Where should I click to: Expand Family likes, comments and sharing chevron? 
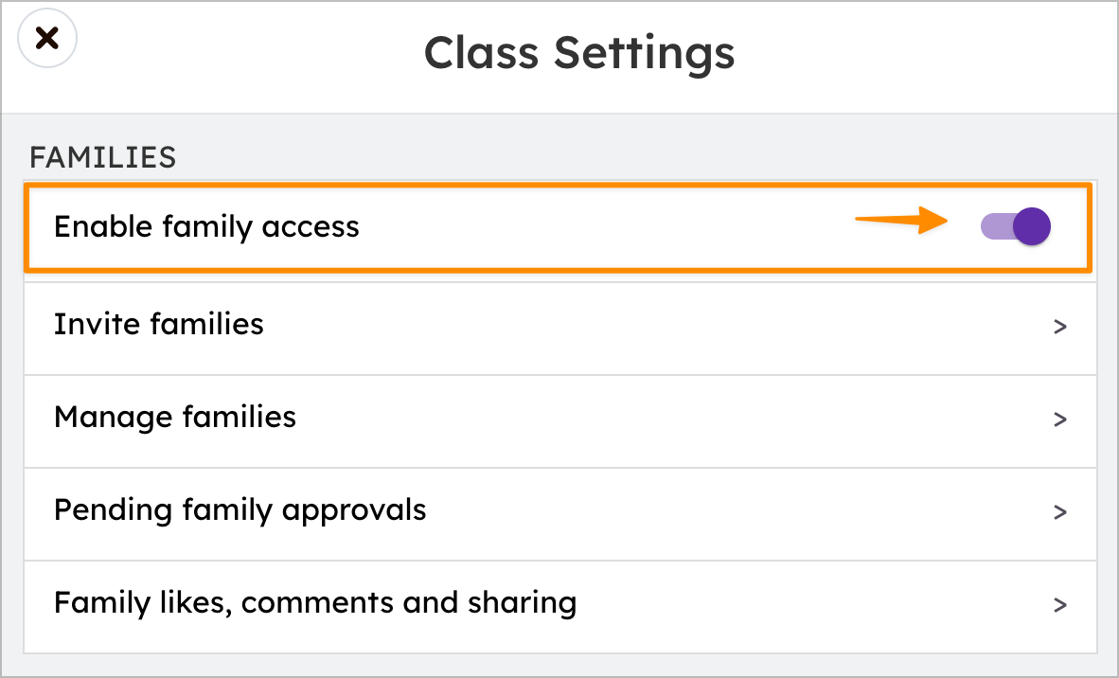click(x=1060, y=605)
